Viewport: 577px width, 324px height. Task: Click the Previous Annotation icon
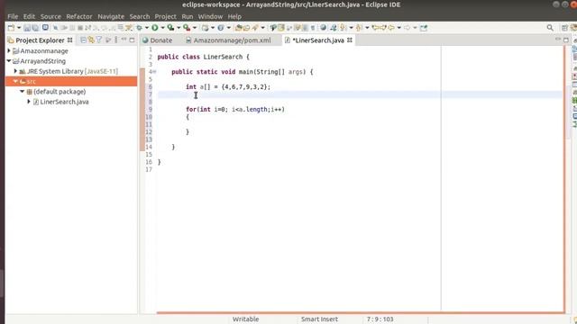(359, 28)
